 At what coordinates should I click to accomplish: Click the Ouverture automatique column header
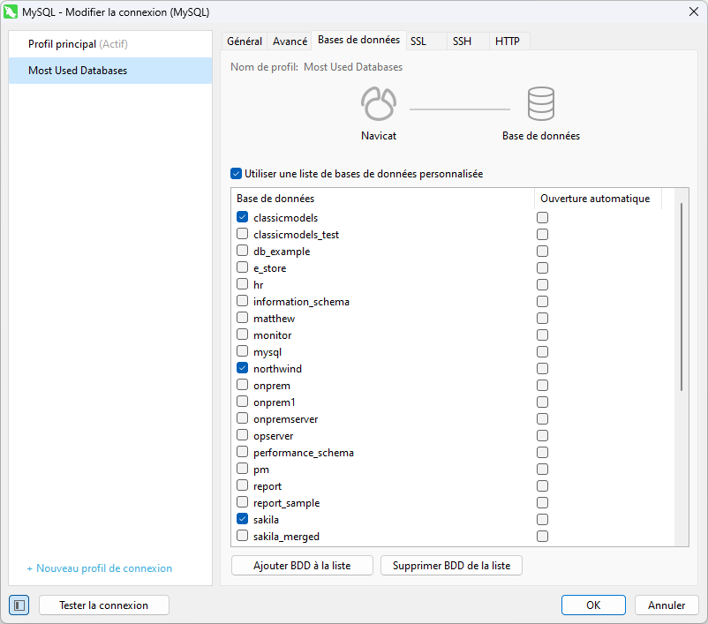[x=598, y=199]
